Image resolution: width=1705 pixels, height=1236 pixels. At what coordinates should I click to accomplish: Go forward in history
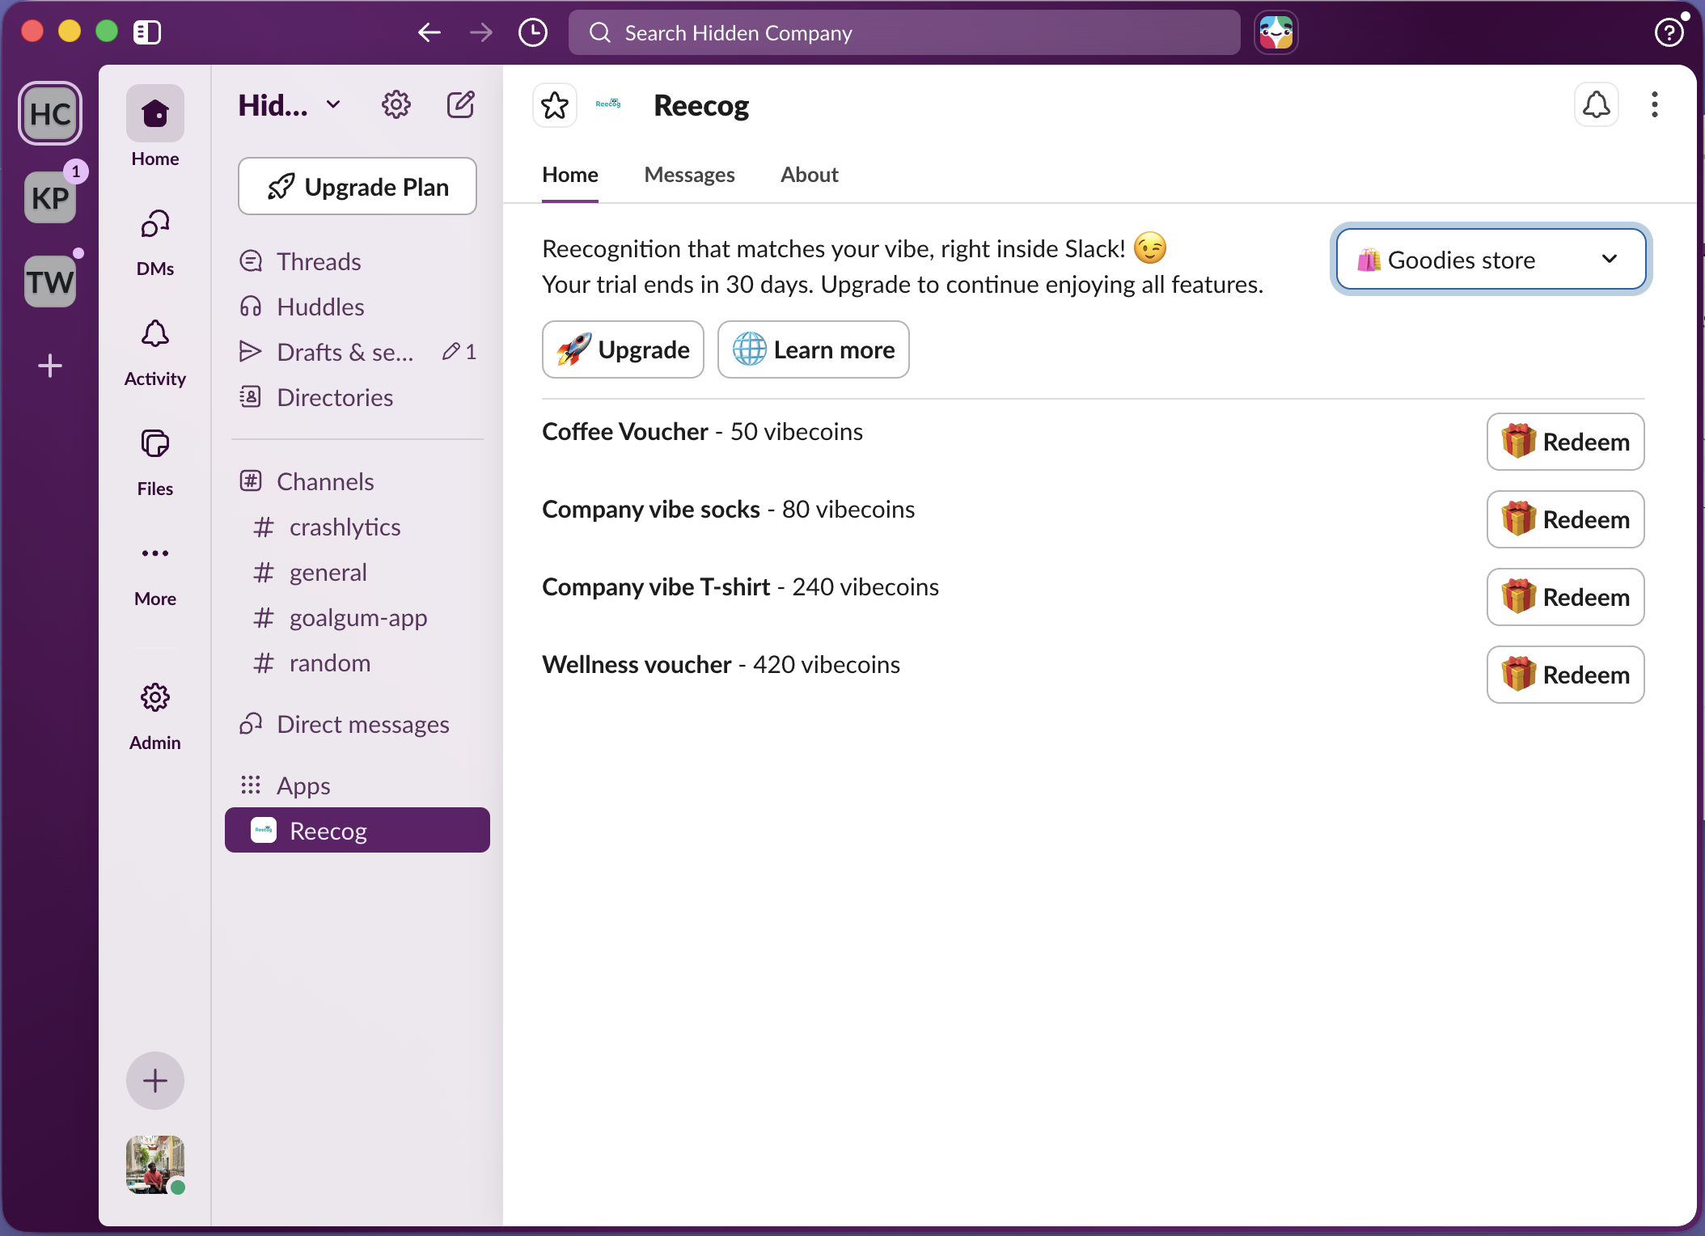[481, 32]
